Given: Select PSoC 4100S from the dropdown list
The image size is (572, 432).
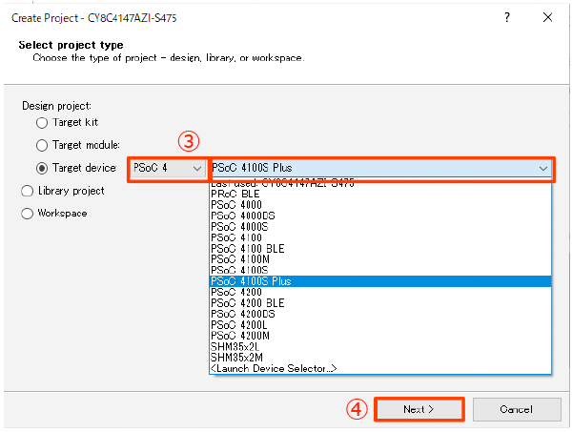Looking at the screenshot, I should pyautogui.click(x=380, y=271).
